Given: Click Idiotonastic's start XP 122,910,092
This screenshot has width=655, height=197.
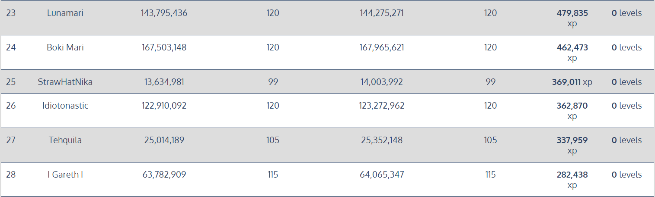Looking at the screenshot, I should [x=164, y=106].
